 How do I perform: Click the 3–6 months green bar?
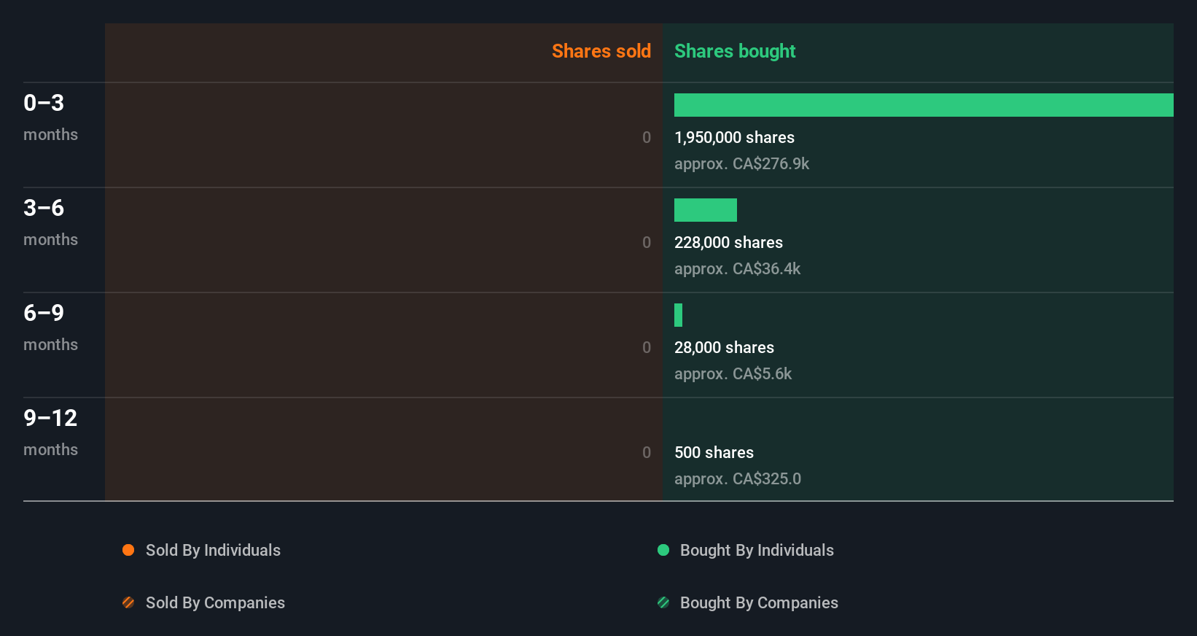(706, 210)
